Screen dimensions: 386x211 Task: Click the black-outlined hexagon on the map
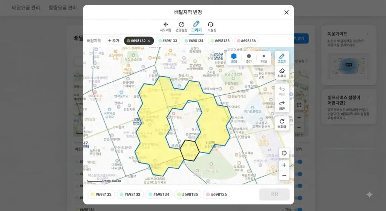pos(190,150)
